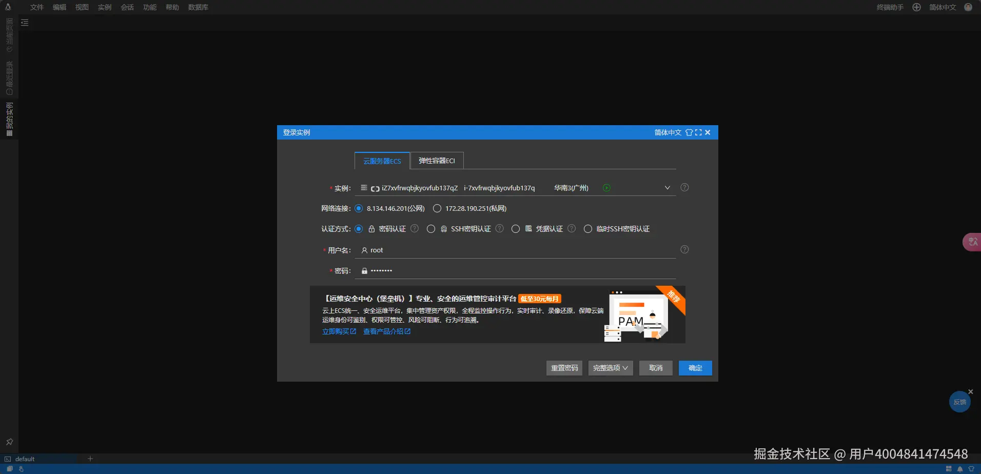Click the fullscreen icon in the 登录实例 dialog
Screen dimensions: 981x474
pos(698,132)
